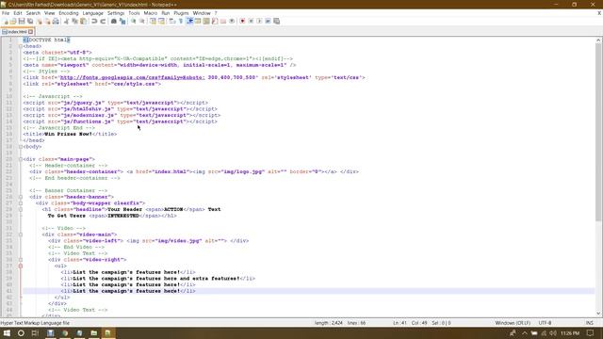The width and height of the screenshot is (603, 339).
Task: Open the Language menu
Action: click(93, 13)
